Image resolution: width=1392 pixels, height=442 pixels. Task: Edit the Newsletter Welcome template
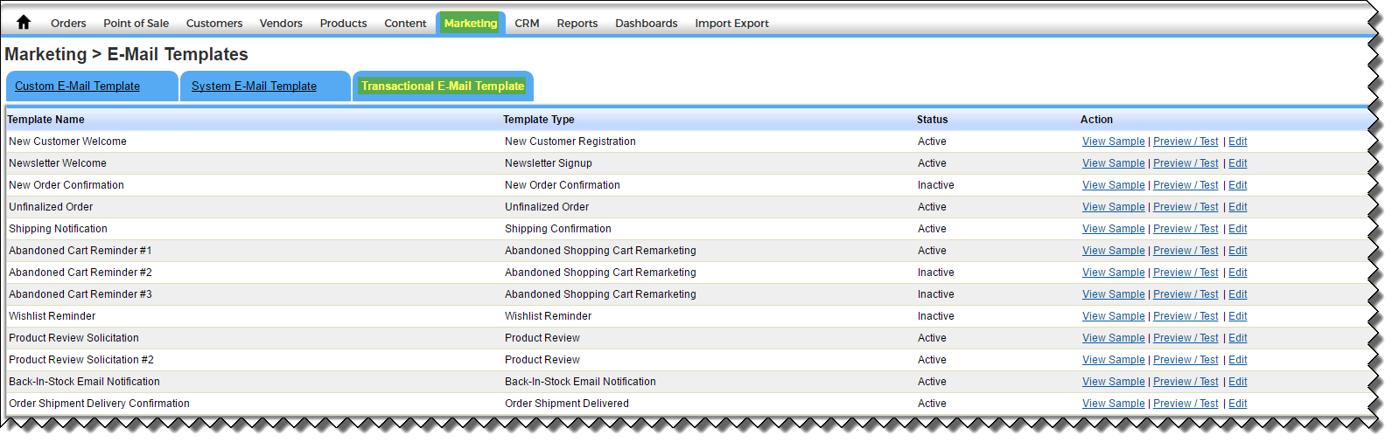pos(1237,163)
